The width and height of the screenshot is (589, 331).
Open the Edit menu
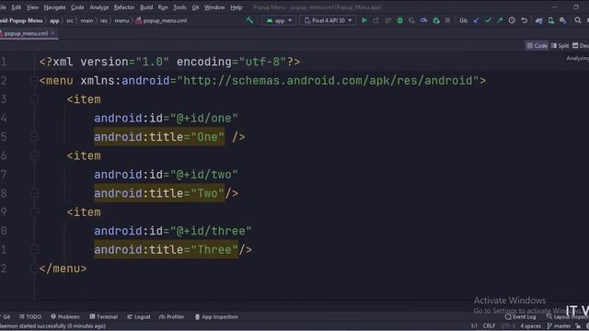(17, 7)
